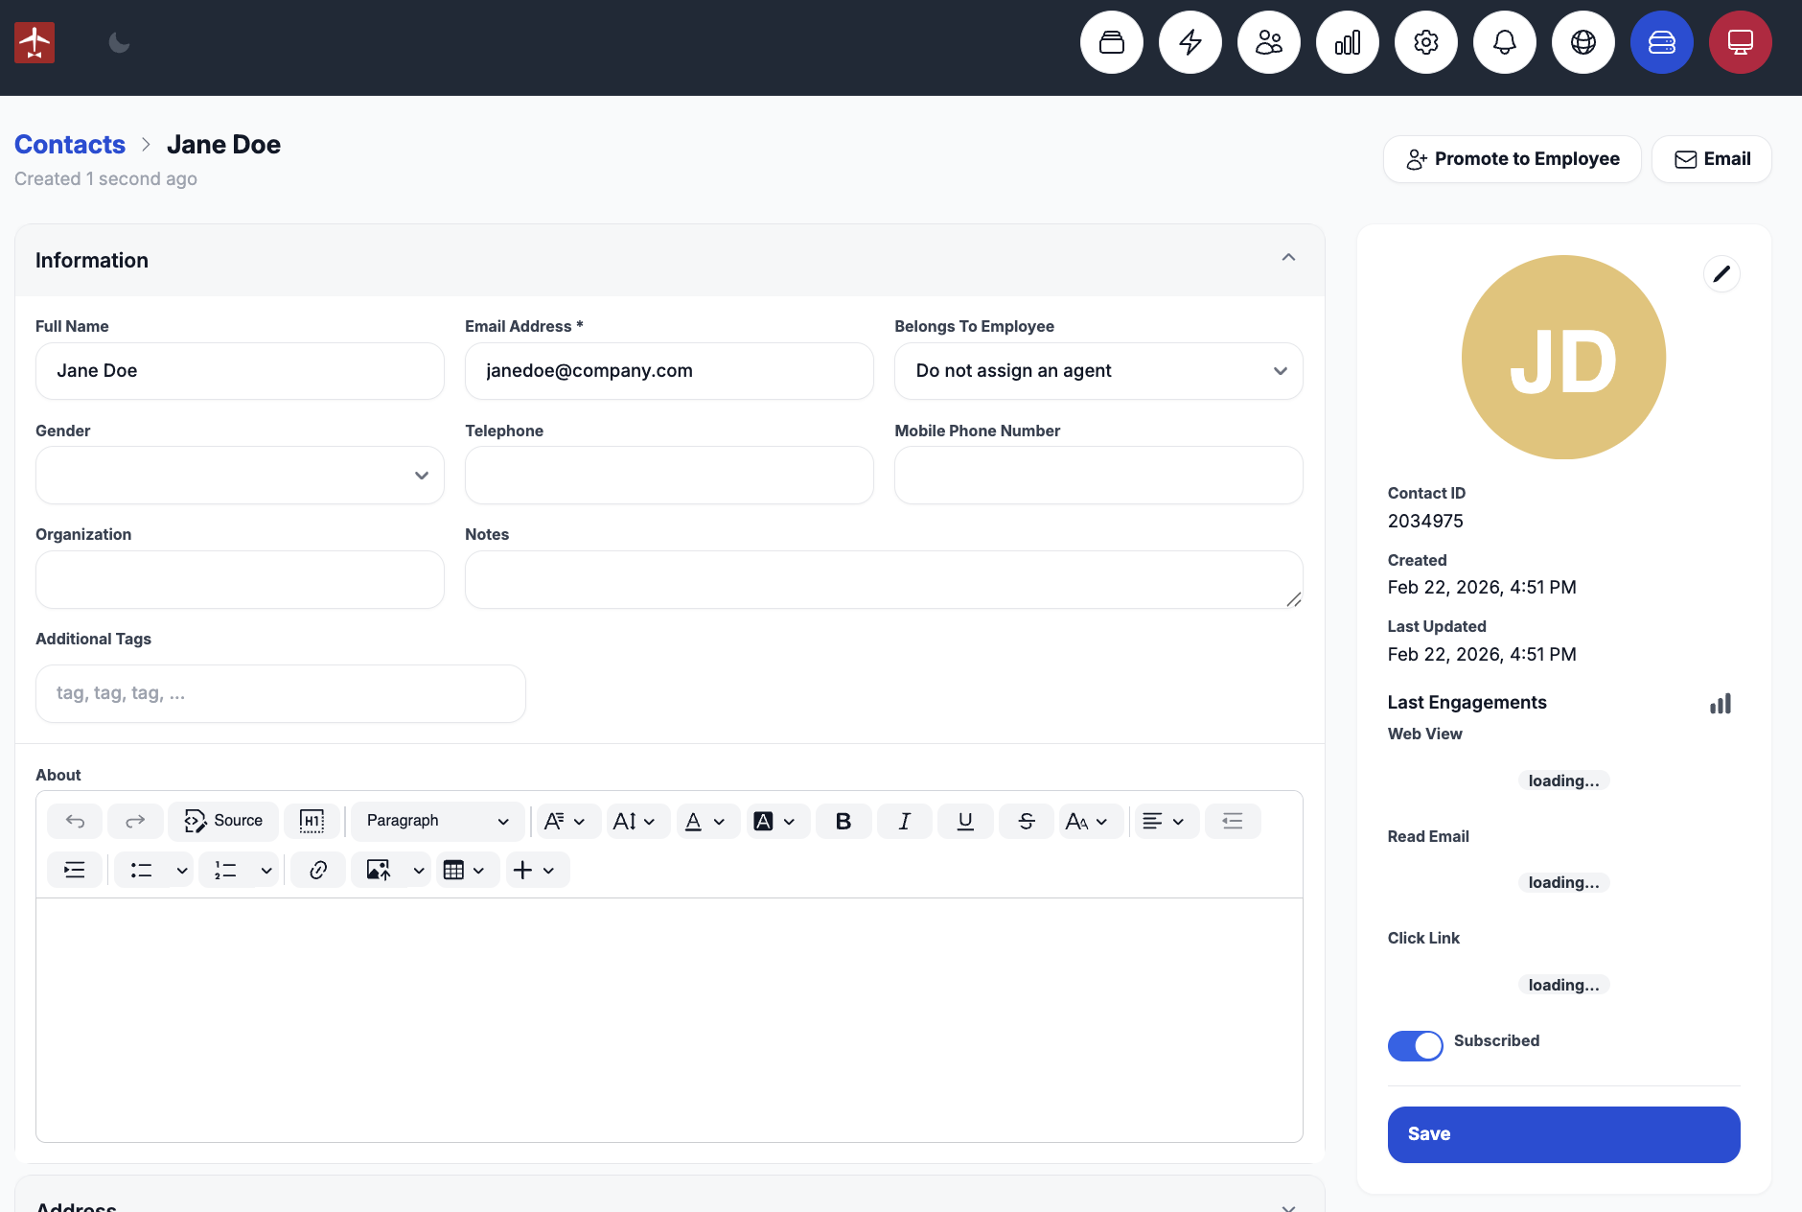1802x1212 pixels.
Task: Open the Belongs To Employee dropdown
Action: point(1097,371)
